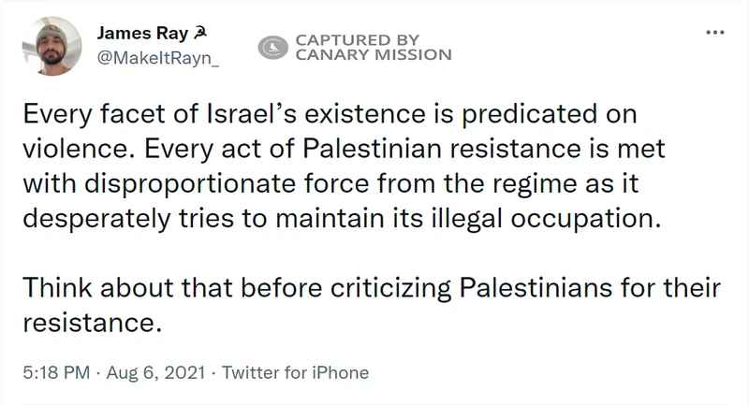749x405 pixels.
Task: Click the phrase "Palestinian resistance" in tweet
Action: 441,149
